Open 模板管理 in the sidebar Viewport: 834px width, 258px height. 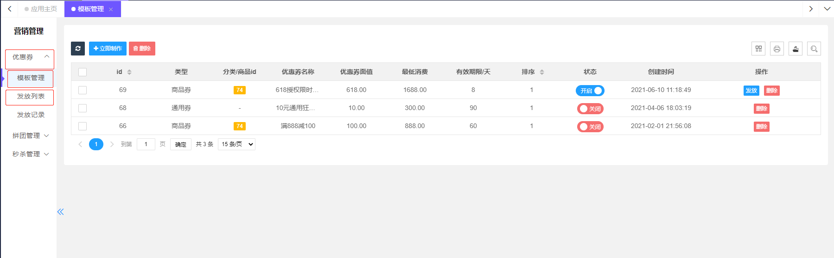(x=31, y=79)
